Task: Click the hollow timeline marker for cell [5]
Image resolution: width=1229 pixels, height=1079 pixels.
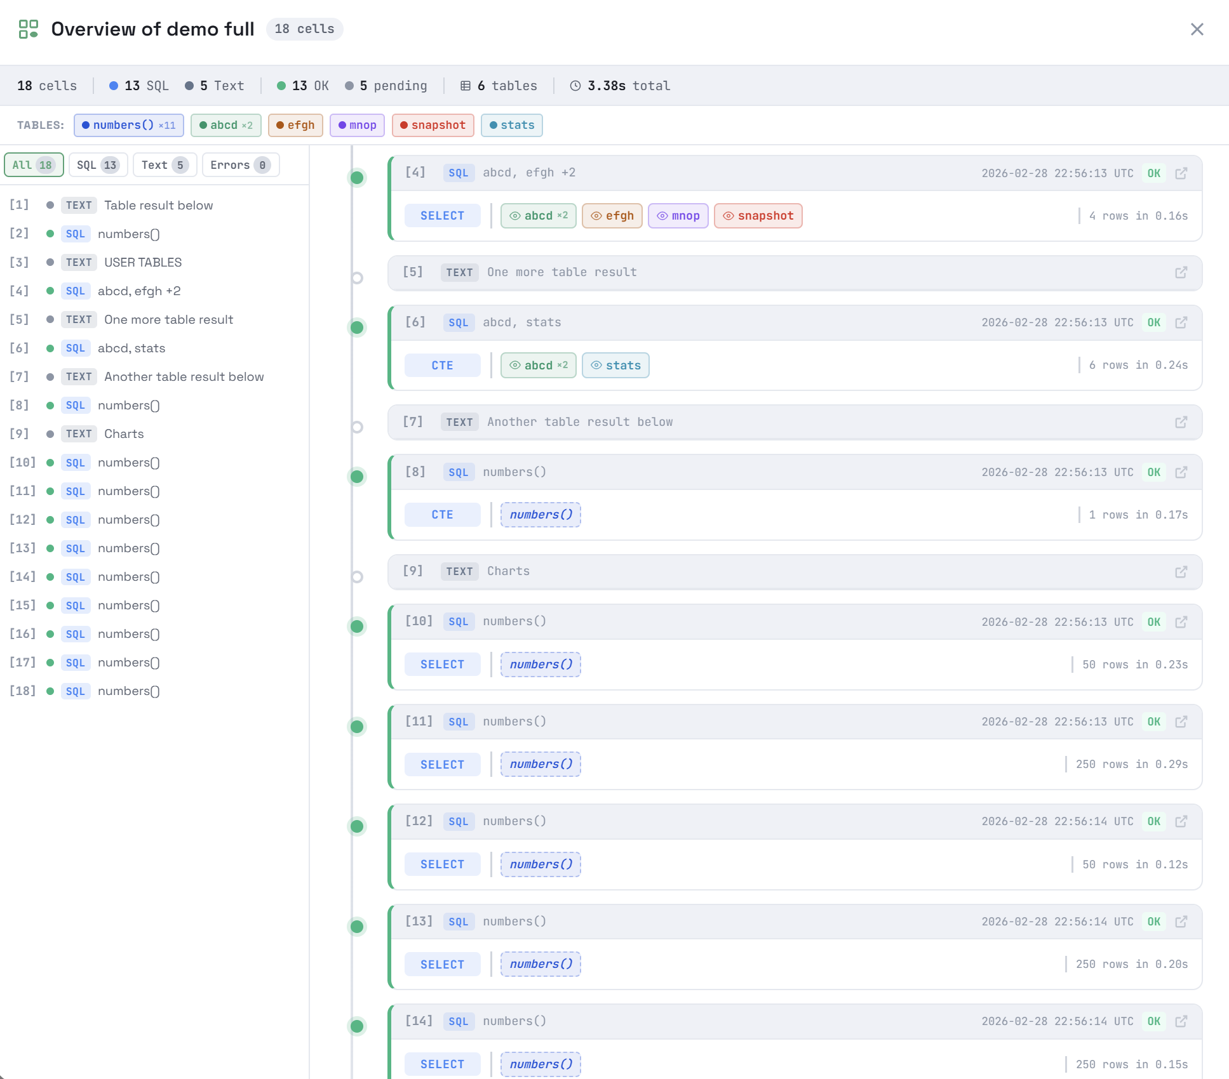Action: coord(358,278)
